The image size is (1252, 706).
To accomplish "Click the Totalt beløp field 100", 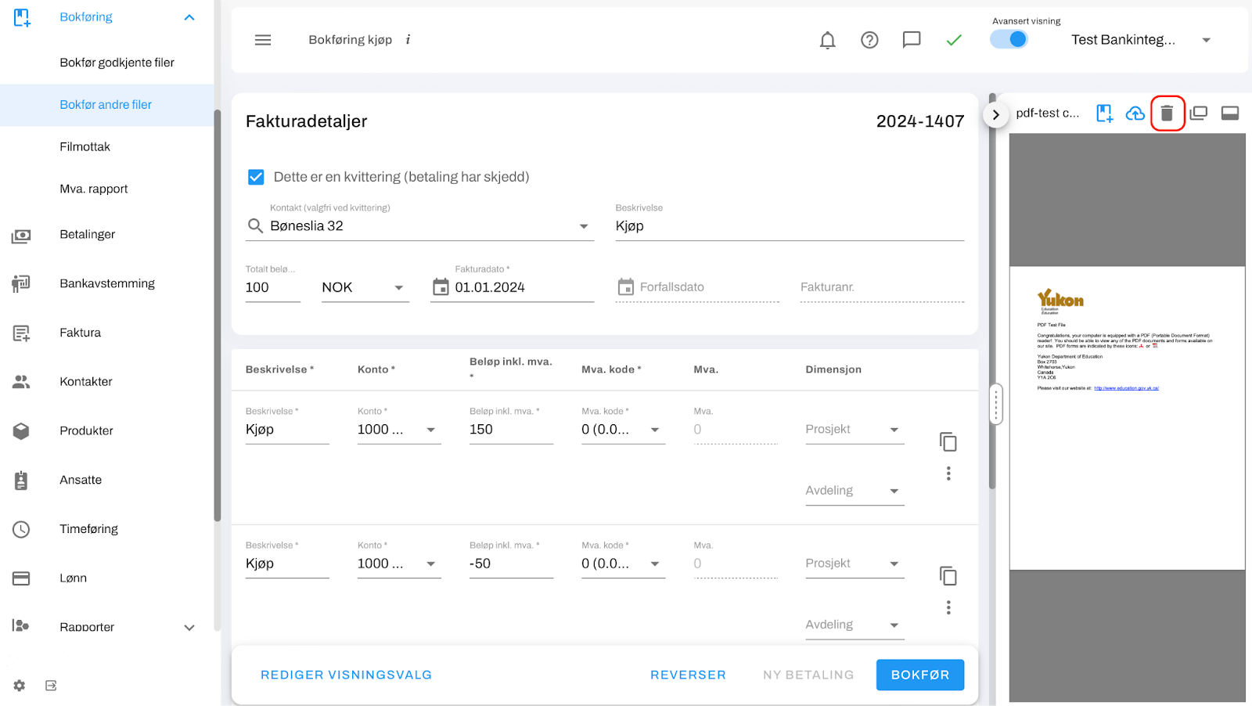I will coord(273,287).
